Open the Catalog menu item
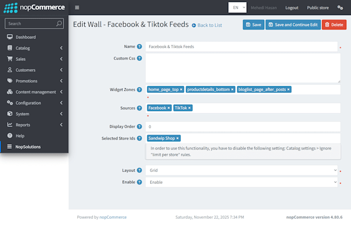351x225 pixels. tap(34, 48)
